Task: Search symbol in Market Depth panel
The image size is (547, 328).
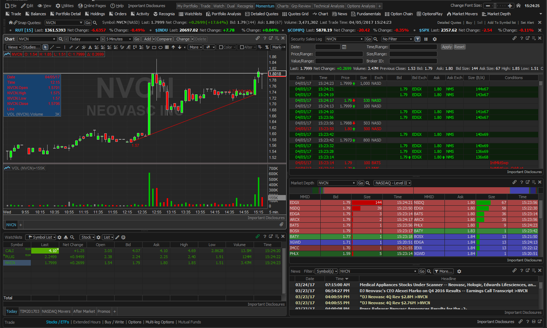Action: click(368, 183)
